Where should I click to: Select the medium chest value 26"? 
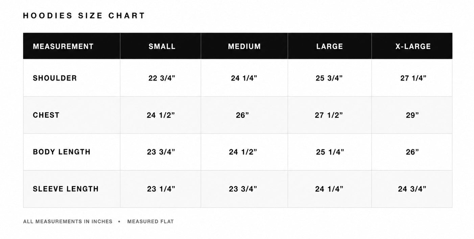242,115
